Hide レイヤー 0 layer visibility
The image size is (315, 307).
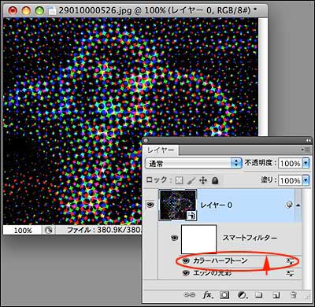150,205
